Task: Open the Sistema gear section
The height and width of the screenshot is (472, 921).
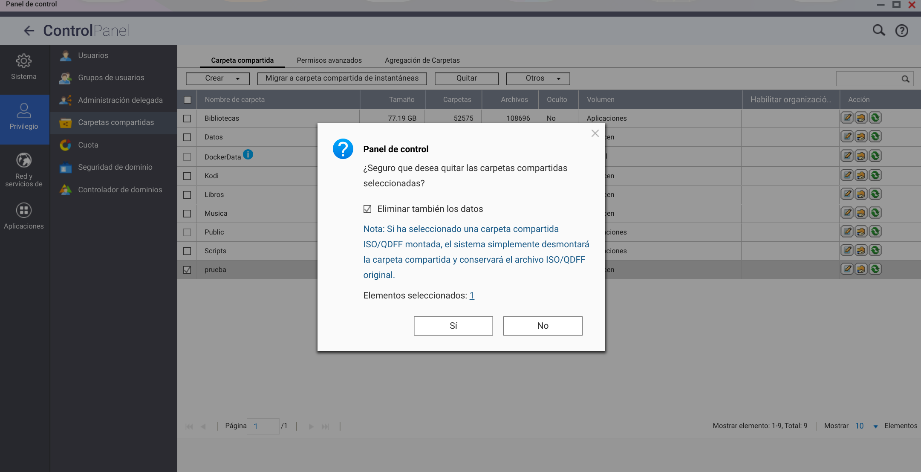Action: click(24, 67)
